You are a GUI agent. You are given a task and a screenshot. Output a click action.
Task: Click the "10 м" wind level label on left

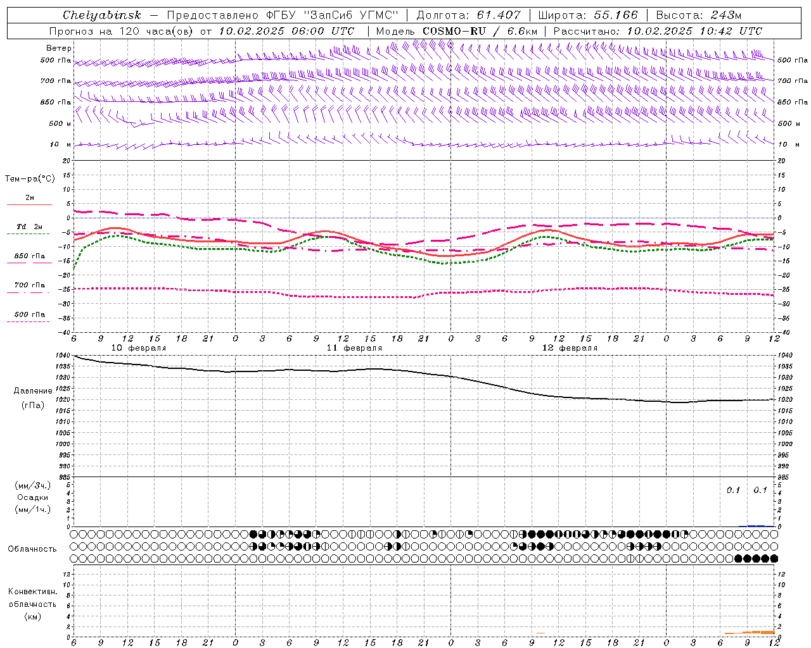tap(61, 144)
